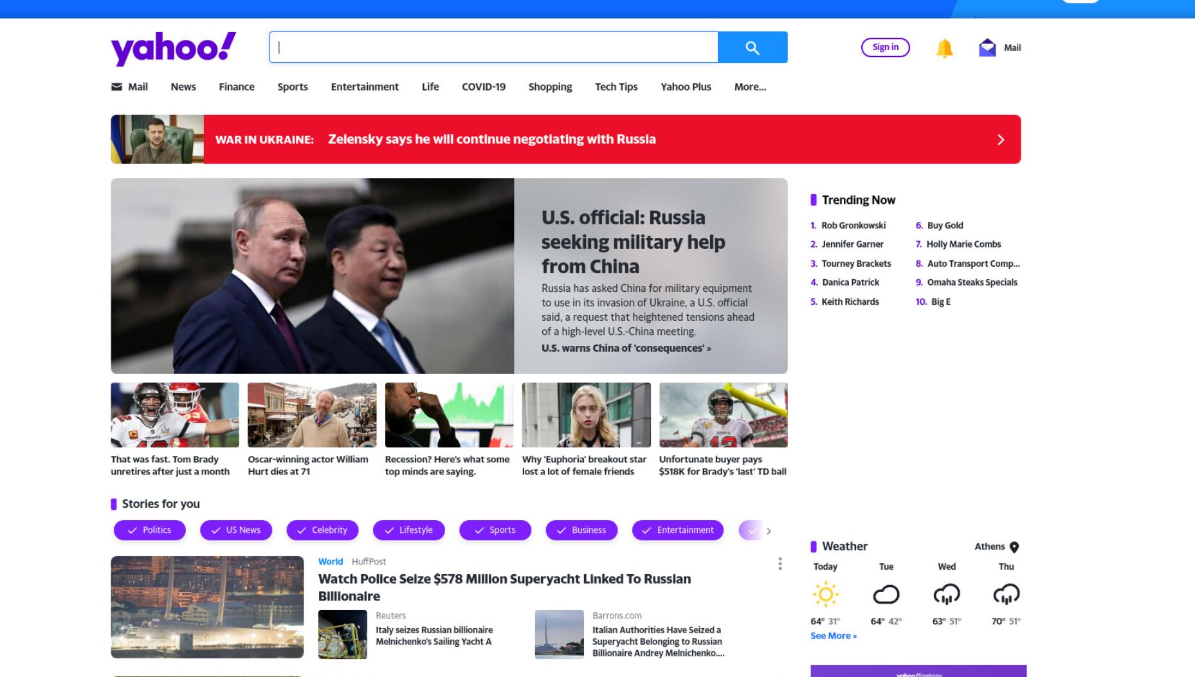1195x677 pixels.
Task: Open the News nav item
Action: click(183, 87)
